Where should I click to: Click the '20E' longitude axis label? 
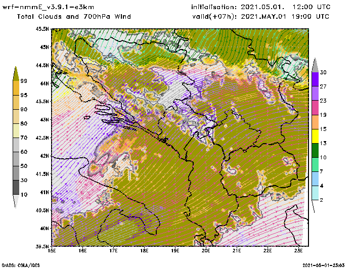point(206,251)
